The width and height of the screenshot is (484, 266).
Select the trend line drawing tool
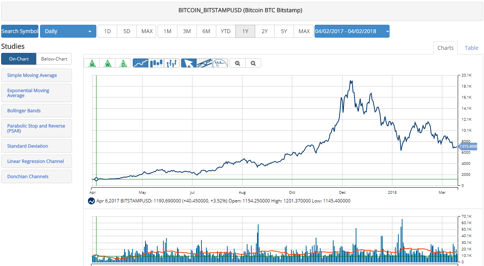click(x=204, y=63)
